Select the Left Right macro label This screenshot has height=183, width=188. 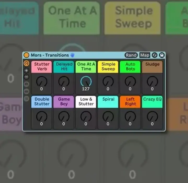[x=130, y=102]
